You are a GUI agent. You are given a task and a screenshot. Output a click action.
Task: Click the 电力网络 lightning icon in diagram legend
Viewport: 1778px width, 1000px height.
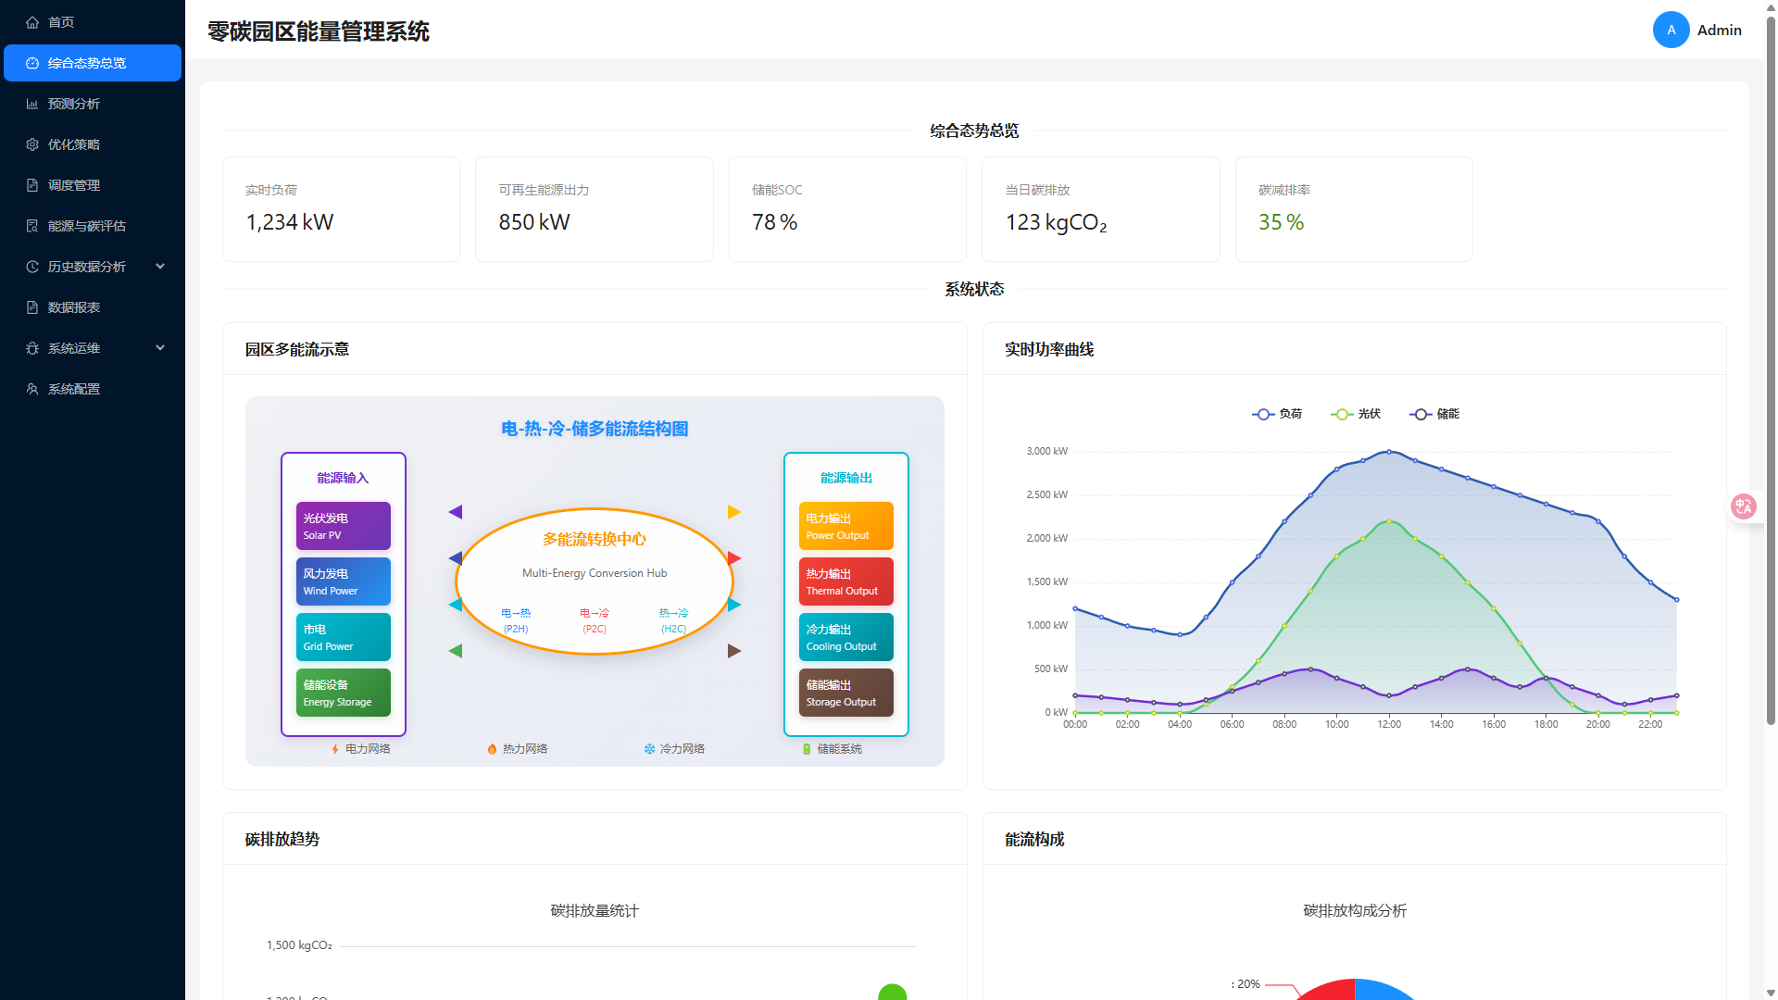335,749
